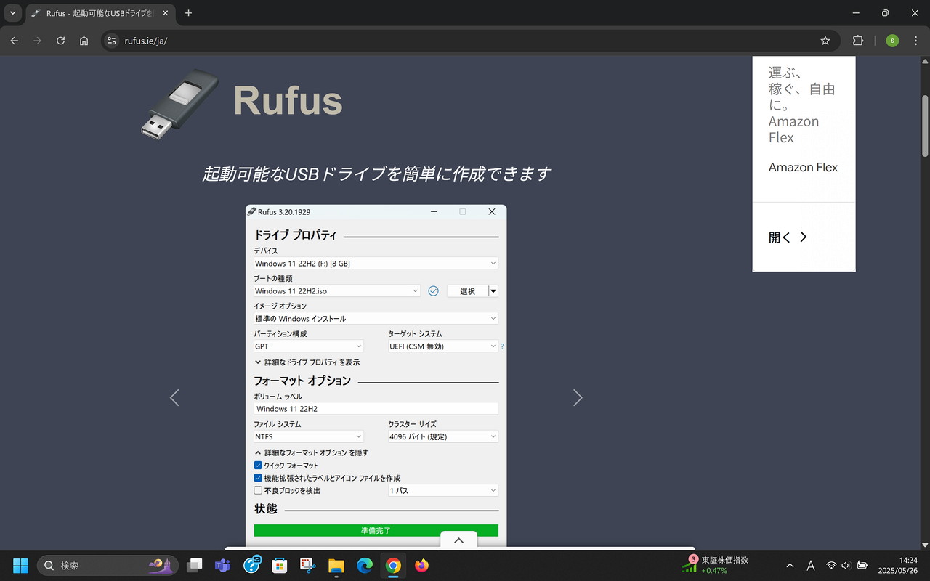Screen dimensions: 930x581
Task: Click the Amazon Flex ad title
Action: pos(803,167)
